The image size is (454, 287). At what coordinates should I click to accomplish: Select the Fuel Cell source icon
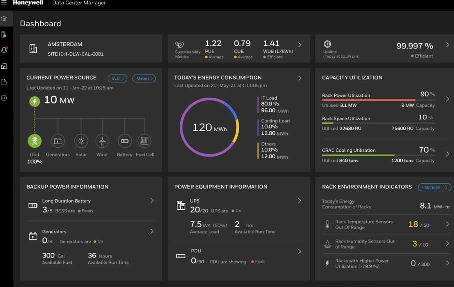pyautogui.click(x=144, y=141)
